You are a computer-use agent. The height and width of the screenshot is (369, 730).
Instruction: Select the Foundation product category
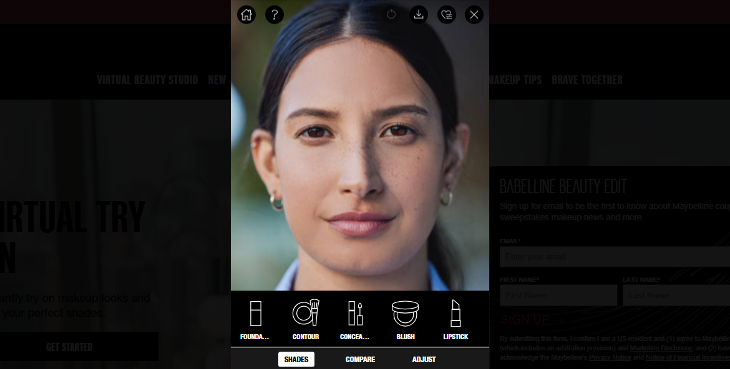(255, 320)
